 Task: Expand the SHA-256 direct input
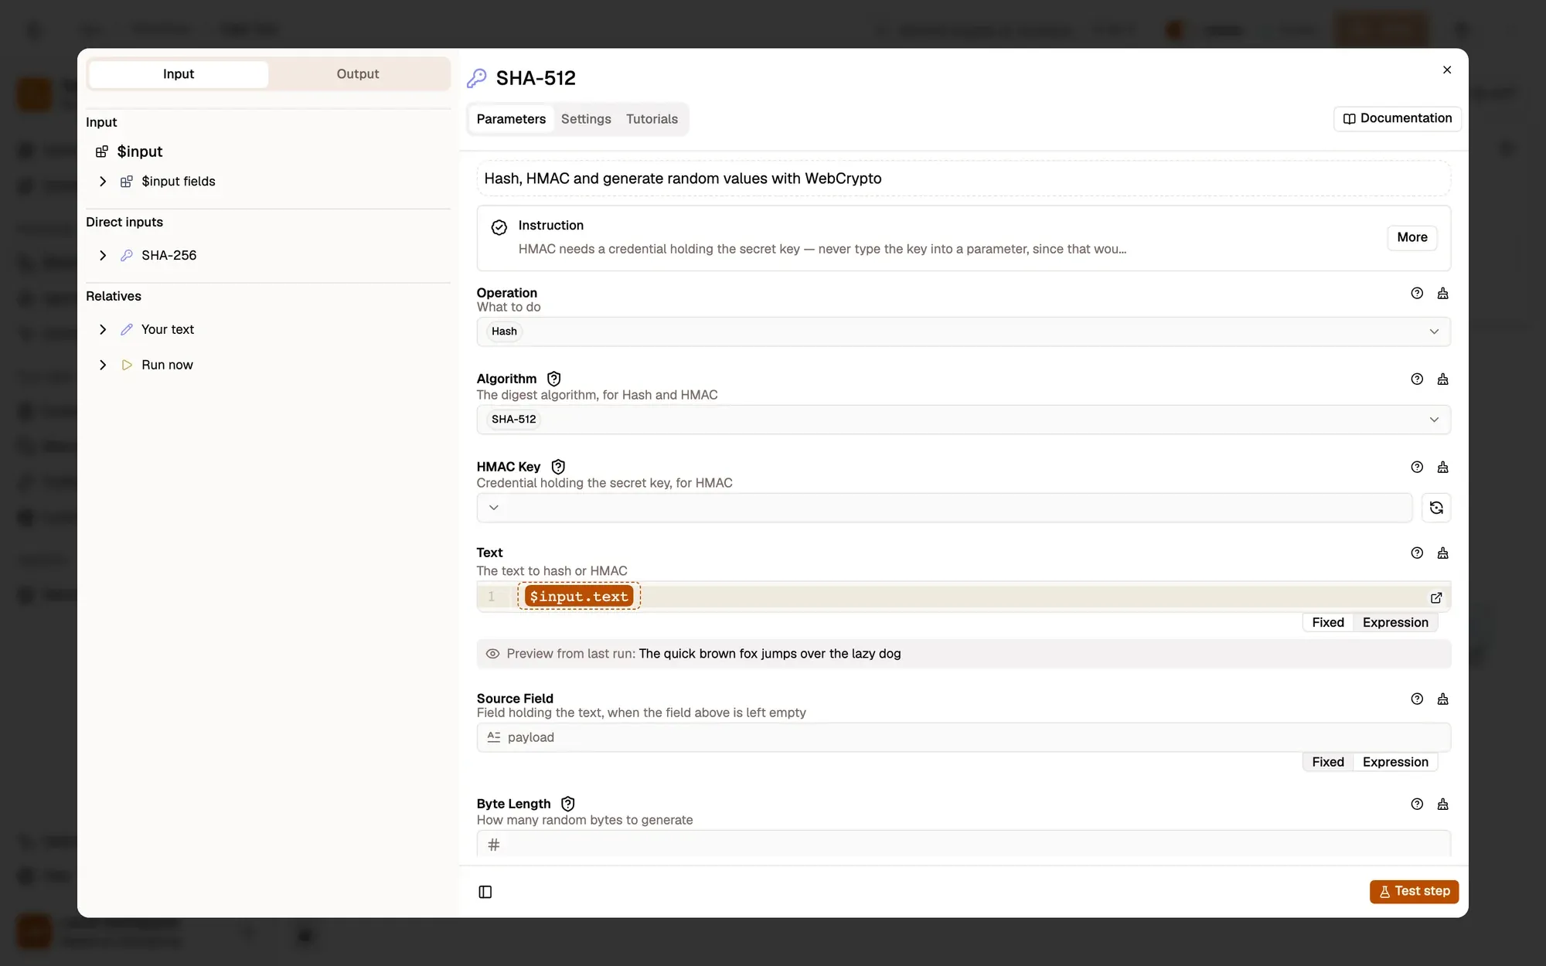pyautogui.click(x=103, y=256)
